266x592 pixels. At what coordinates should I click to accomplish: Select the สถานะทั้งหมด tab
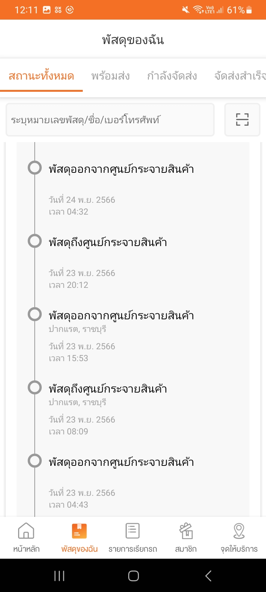pos(41,76)
